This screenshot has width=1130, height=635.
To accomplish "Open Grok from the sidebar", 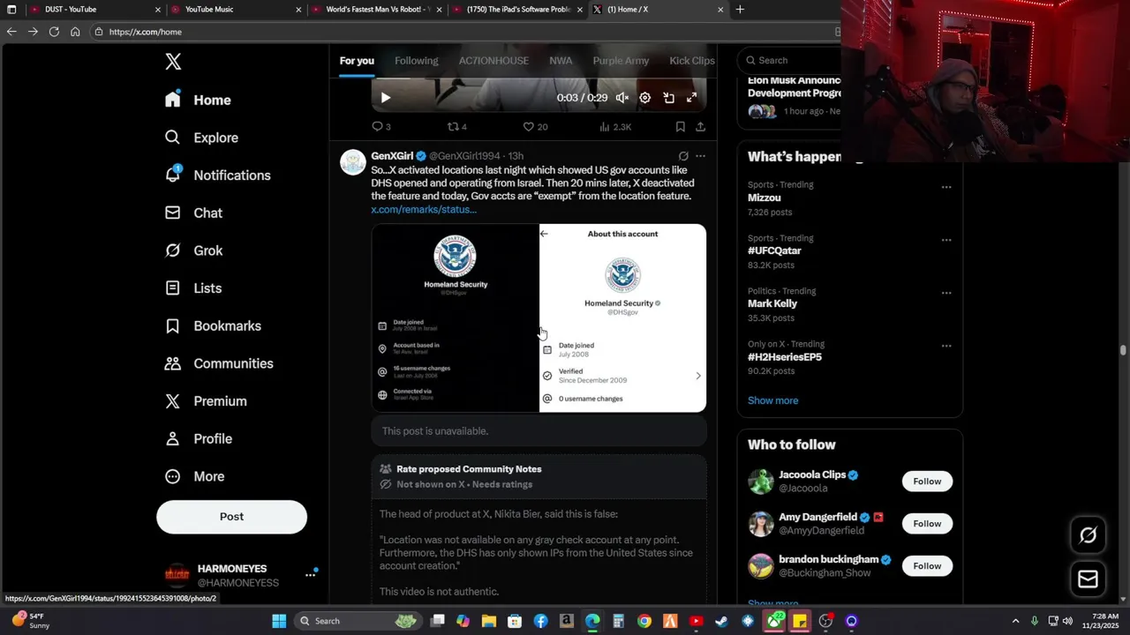I will pos(195,250).
